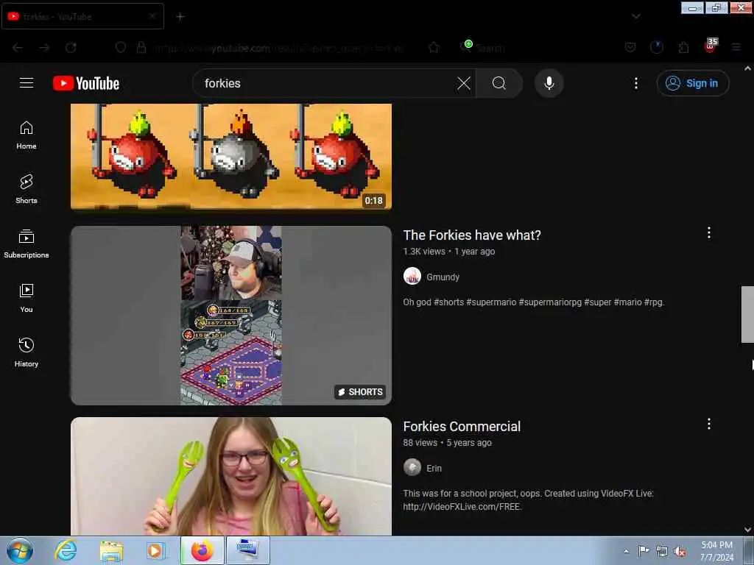Show hidden tray icons arrow
Image resolution: width=754 pixels, height=565 pixels.
626,551
